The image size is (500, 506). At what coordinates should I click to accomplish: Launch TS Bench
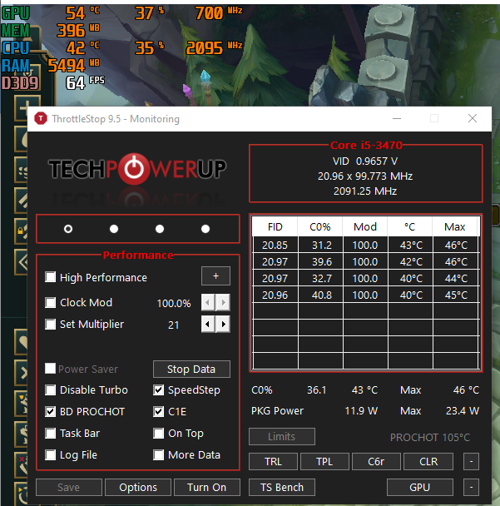(x=282, y=487)
